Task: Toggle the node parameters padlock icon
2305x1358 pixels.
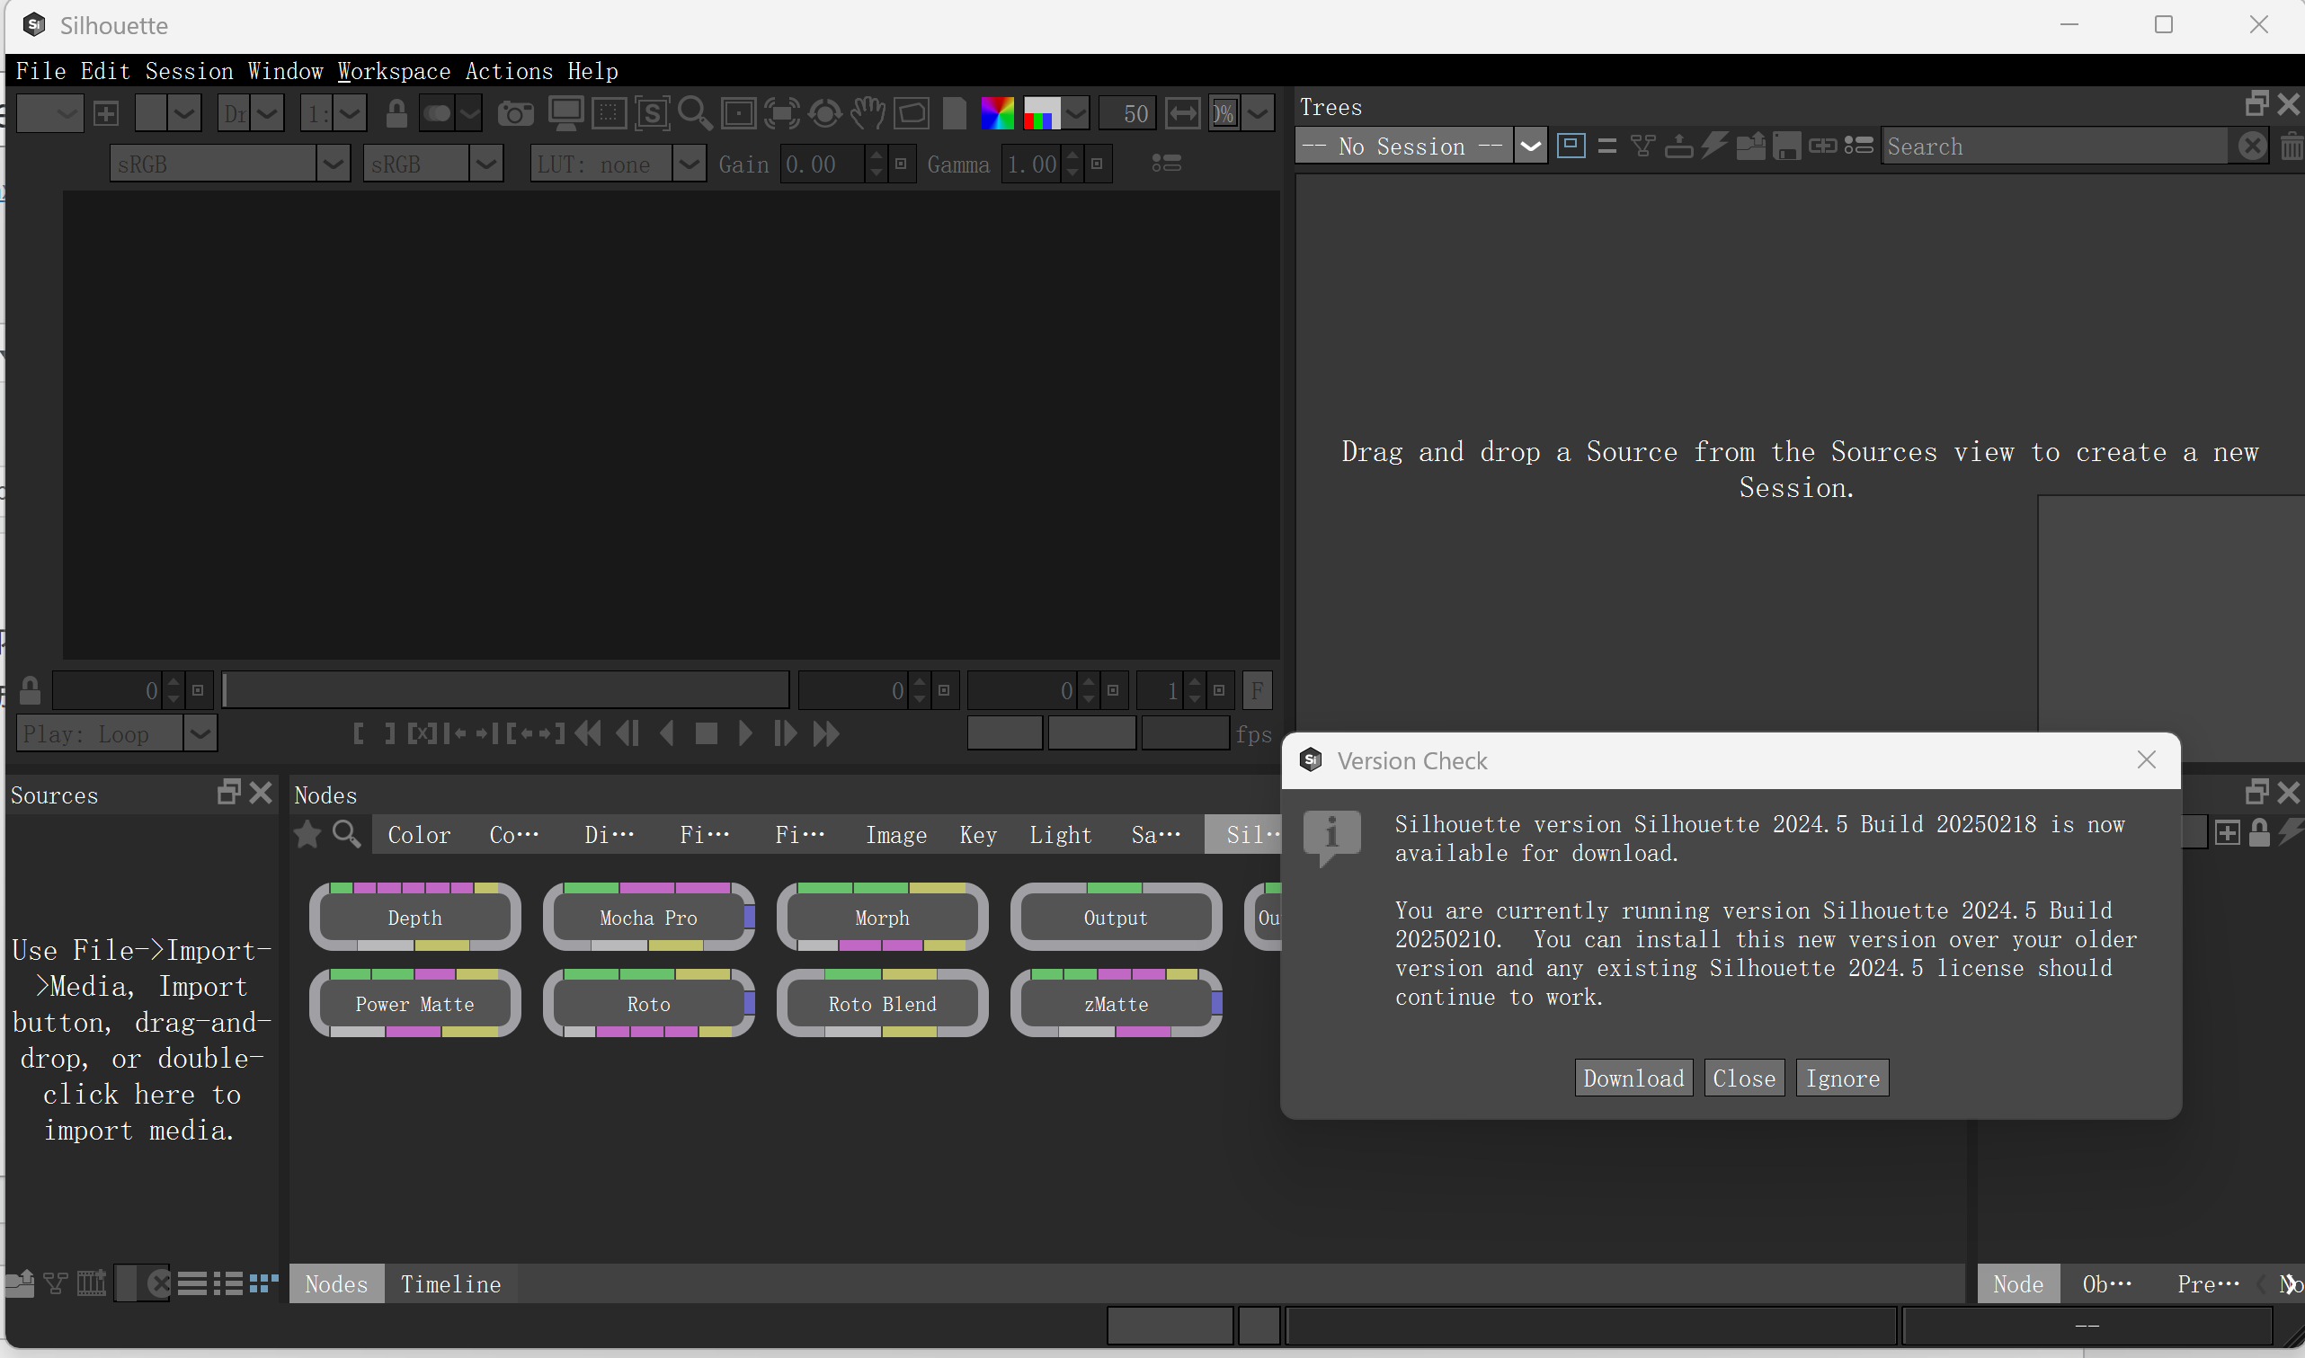Action: (x=2259, y=832)
